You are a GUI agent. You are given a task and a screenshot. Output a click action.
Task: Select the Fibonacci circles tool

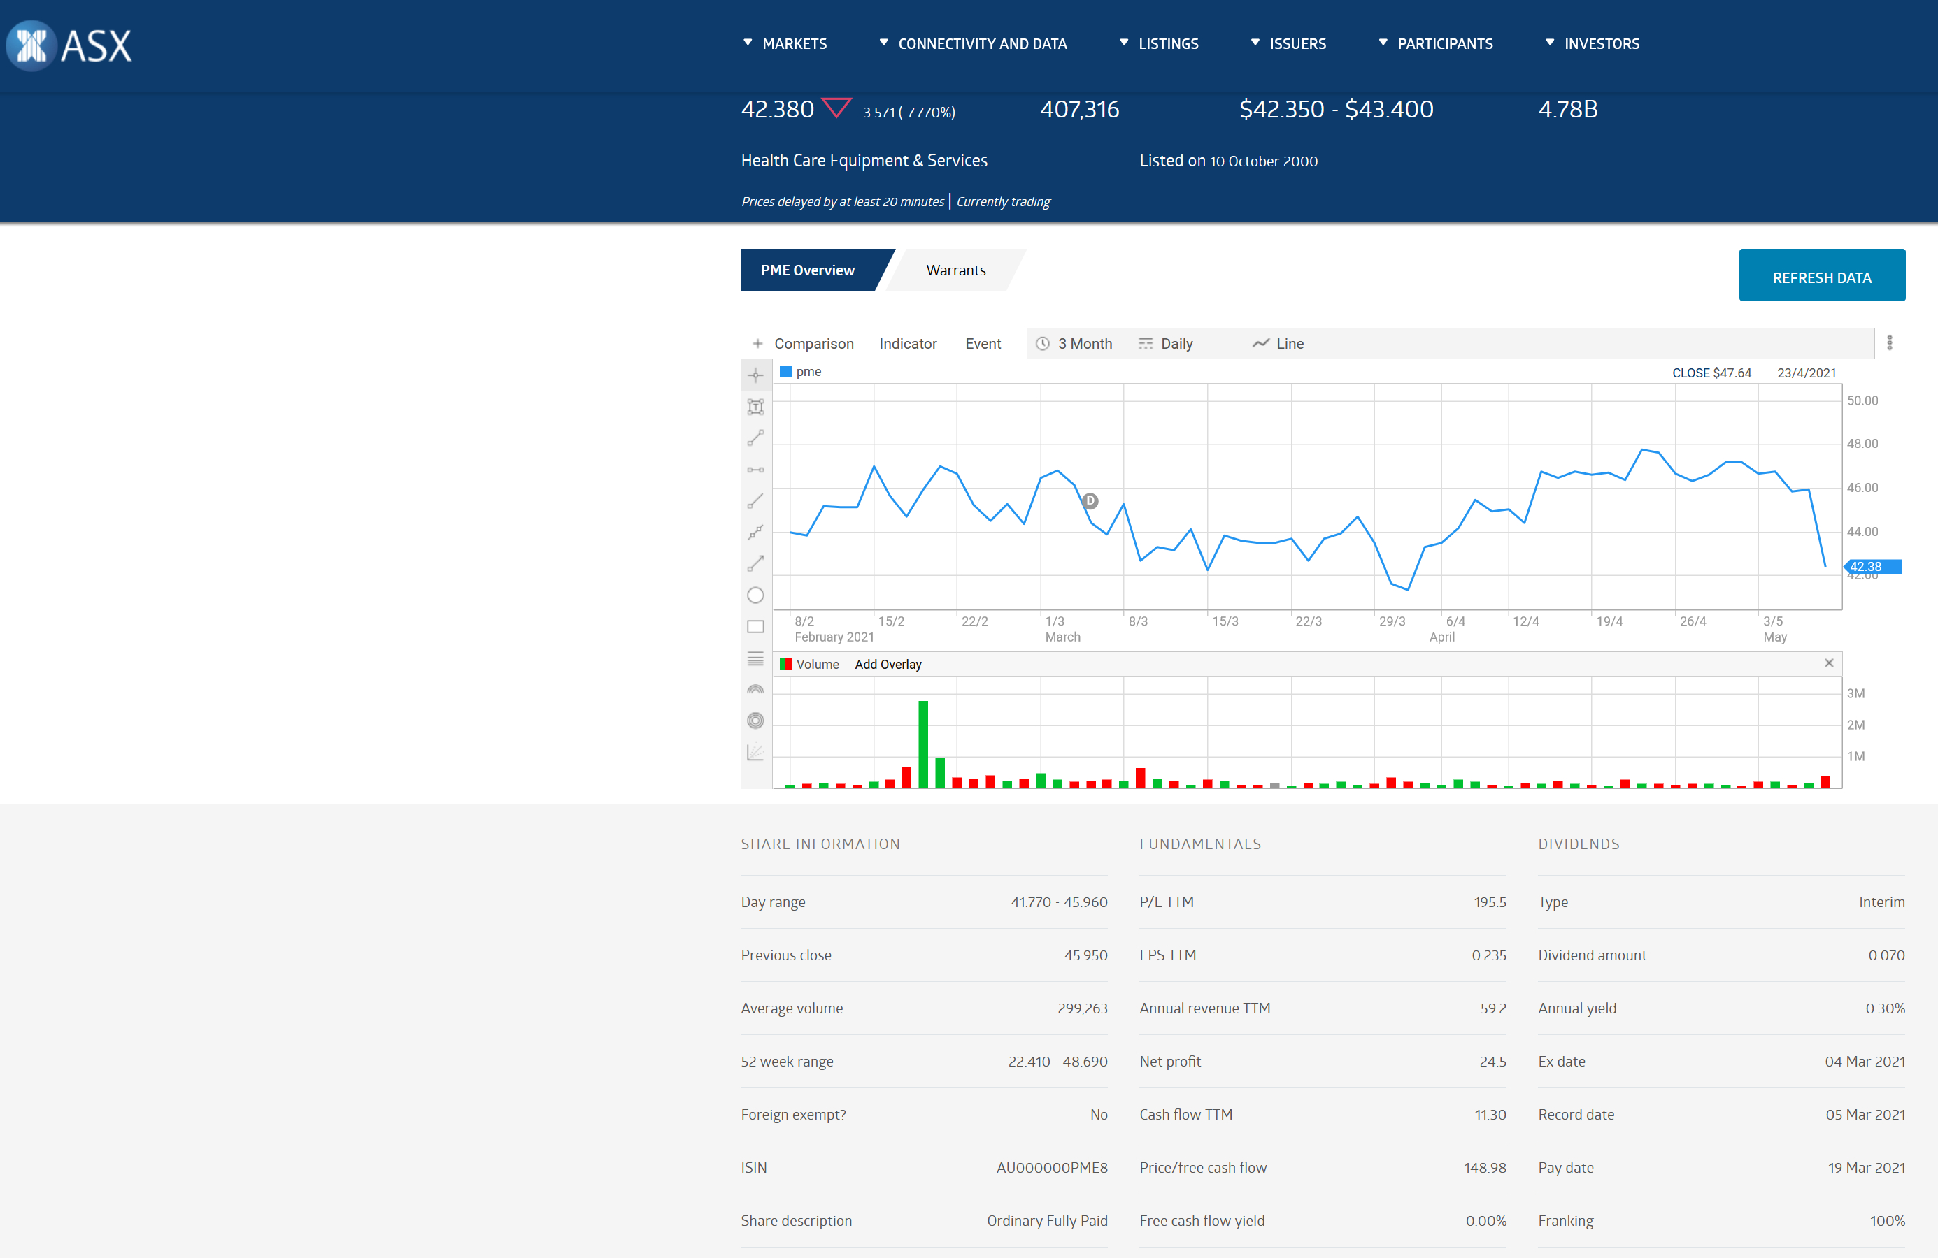click(755, 721)
